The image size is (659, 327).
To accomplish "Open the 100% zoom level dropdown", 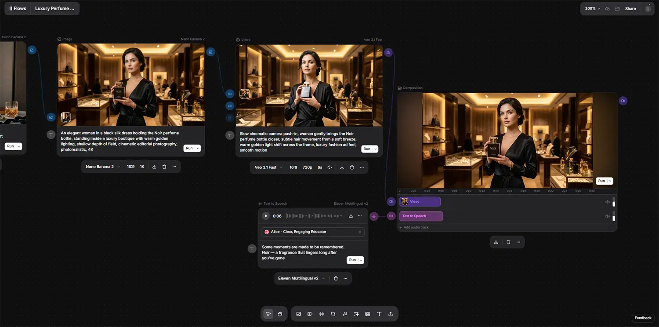I will (x=592, y=9).
